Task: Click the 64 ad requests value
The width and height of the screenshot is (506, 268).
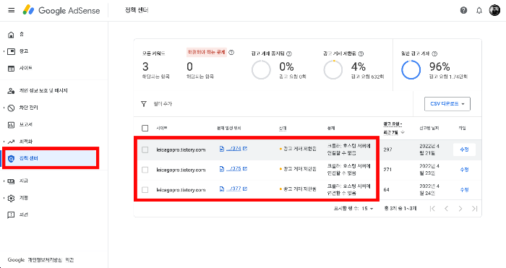Action: (386, 190)
